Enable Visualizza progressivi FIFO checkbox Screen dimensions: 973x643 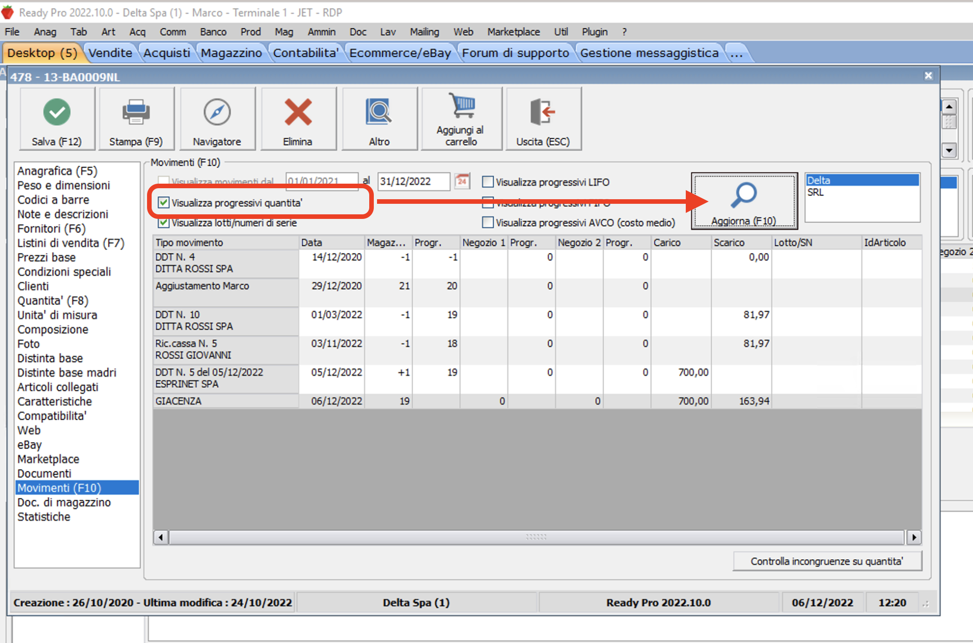click(488, 202)
